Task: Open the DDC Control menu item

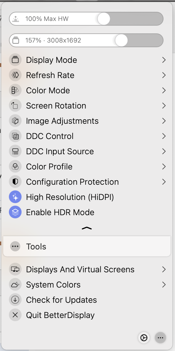Action: (x=87, y=136)
